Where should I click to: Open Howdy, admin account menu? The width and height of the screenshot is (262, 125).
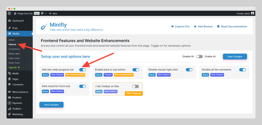243,14
